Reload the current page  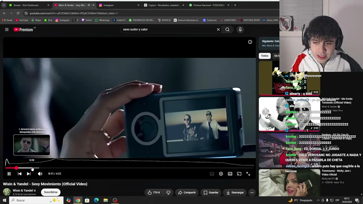(18, 13)
